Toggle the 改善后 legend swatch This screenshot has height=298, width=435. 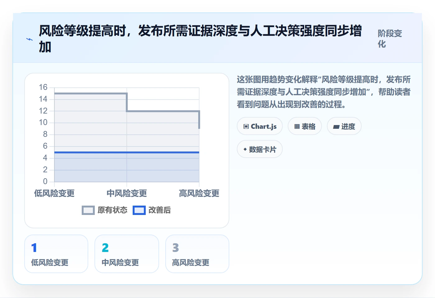tap(139, 210)
